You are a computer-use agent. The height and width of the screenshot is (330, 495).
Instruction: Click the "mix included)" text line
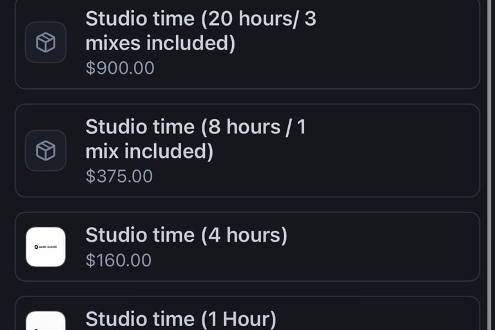point(149,151)
